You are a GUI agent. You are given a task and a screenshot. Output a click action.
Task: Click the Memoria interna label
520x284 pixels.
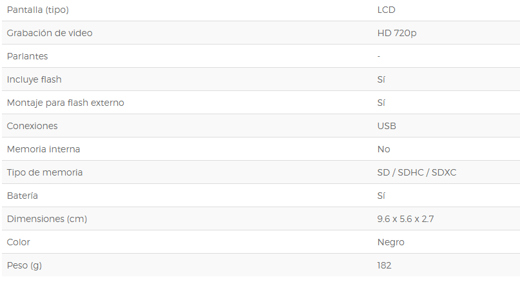(x=43, y=149)
